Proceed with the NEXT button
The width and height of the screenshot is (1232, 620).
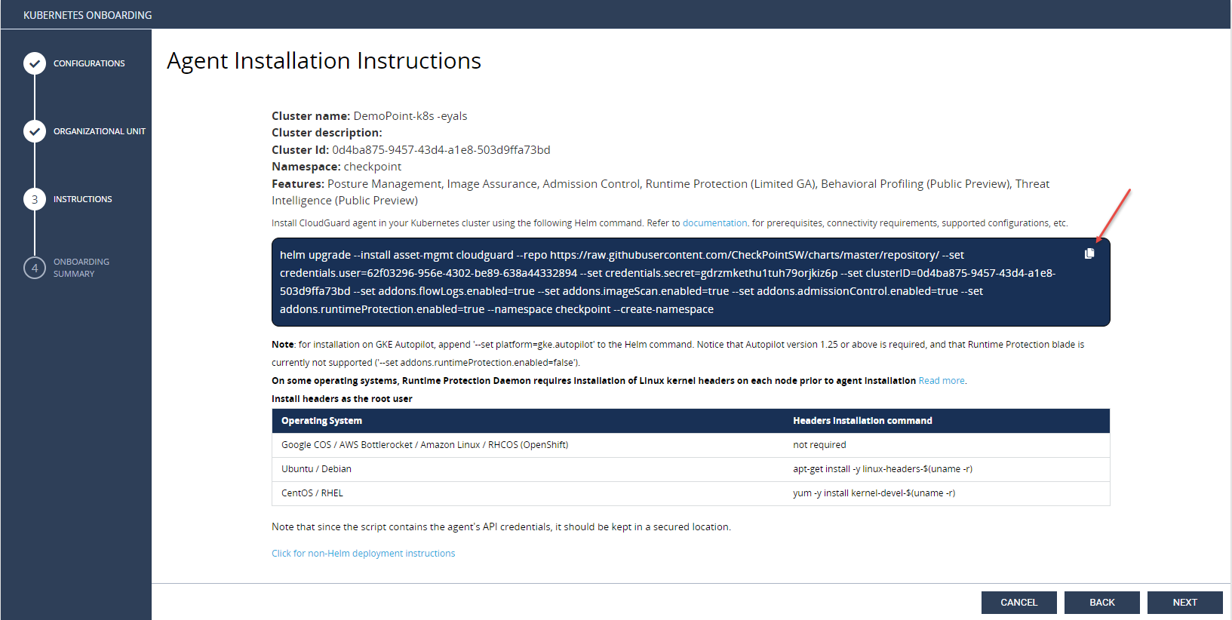1184,603
